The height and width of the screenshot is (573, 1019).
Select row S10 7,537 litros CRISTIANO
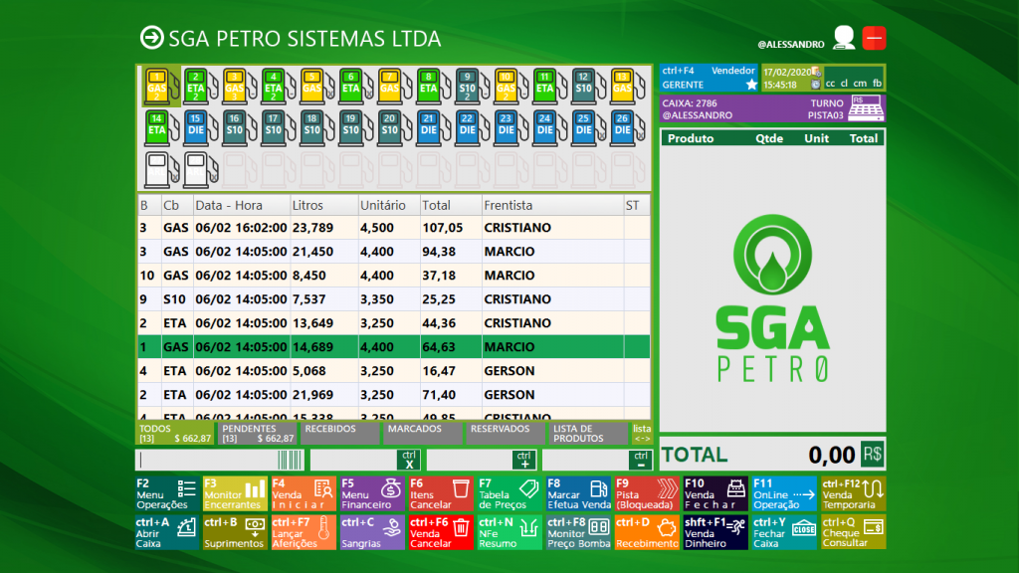394,298
